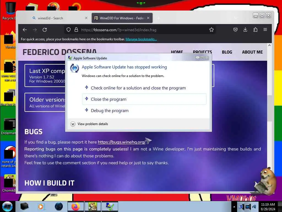The width and height of the screenshot is (282, 212).
Task: Click the hamster Box taskbar button
Action: click(x=93, y=206)
